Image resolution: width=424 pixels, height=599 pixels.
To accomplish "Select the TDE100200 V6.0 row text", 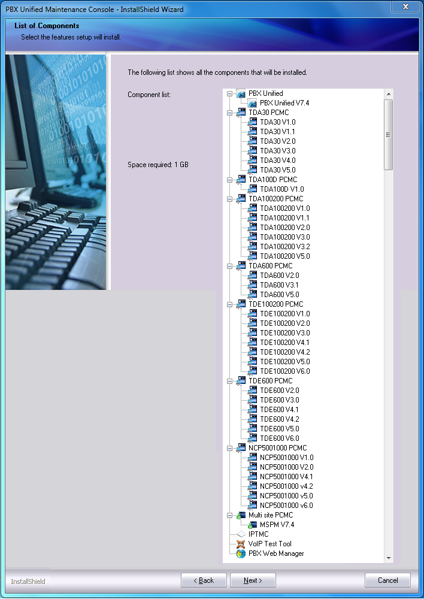I will coord(285,371).
